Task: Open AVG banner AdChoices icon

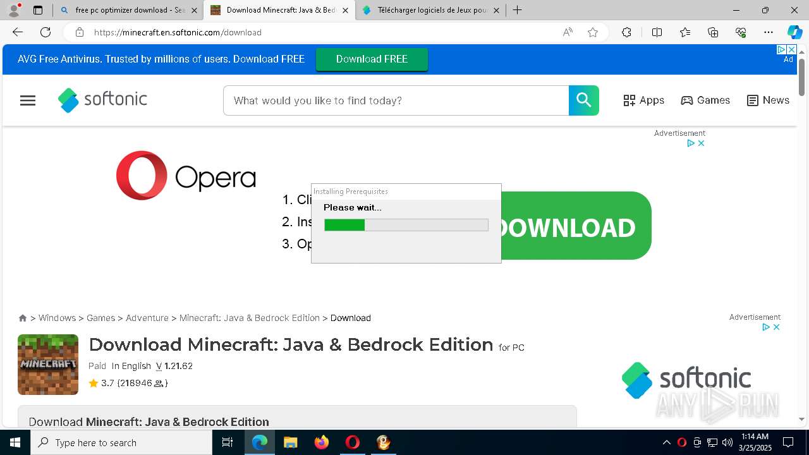Action: point(781,49)
